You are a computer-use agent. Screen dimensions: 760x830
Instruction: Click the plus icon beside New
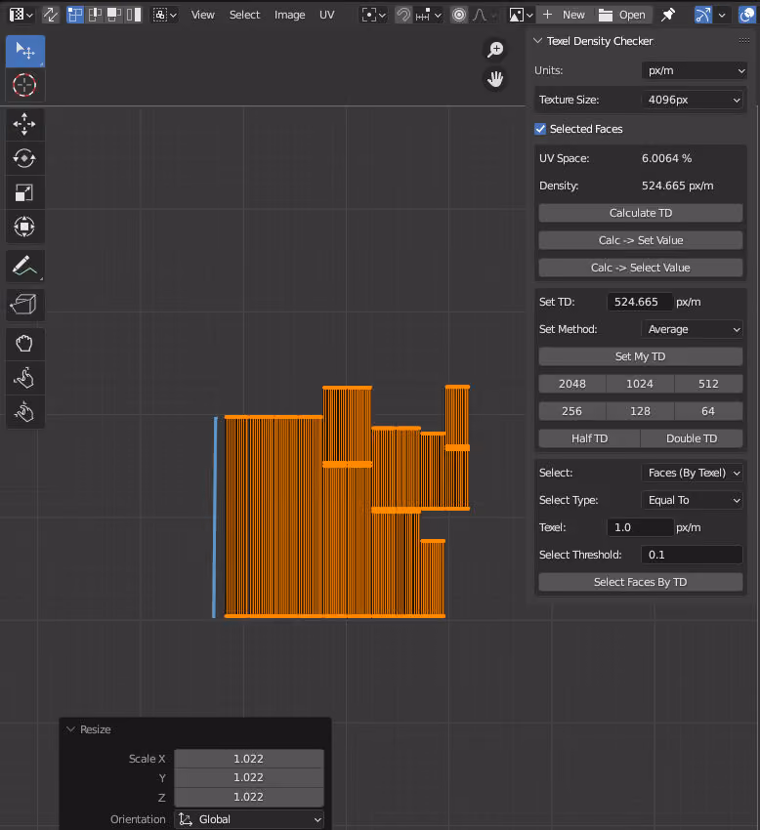[548, 15]
